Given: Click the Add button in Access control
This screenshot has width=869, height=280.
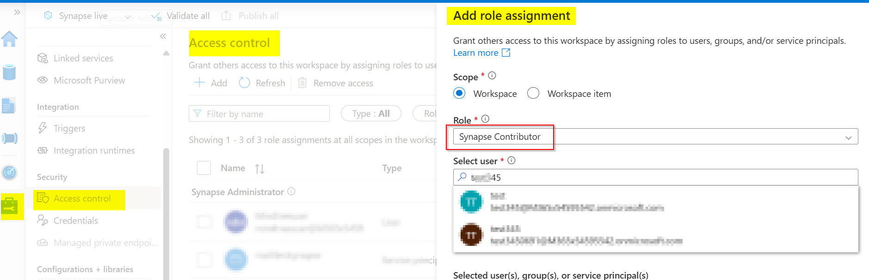Looking at the screenshot, I should click(x=210, y=83).
